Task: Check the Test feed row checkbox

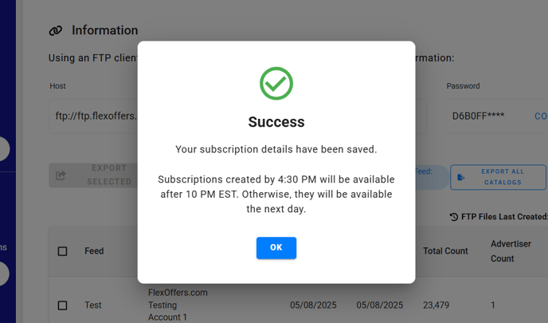Action: click(63, 305)
